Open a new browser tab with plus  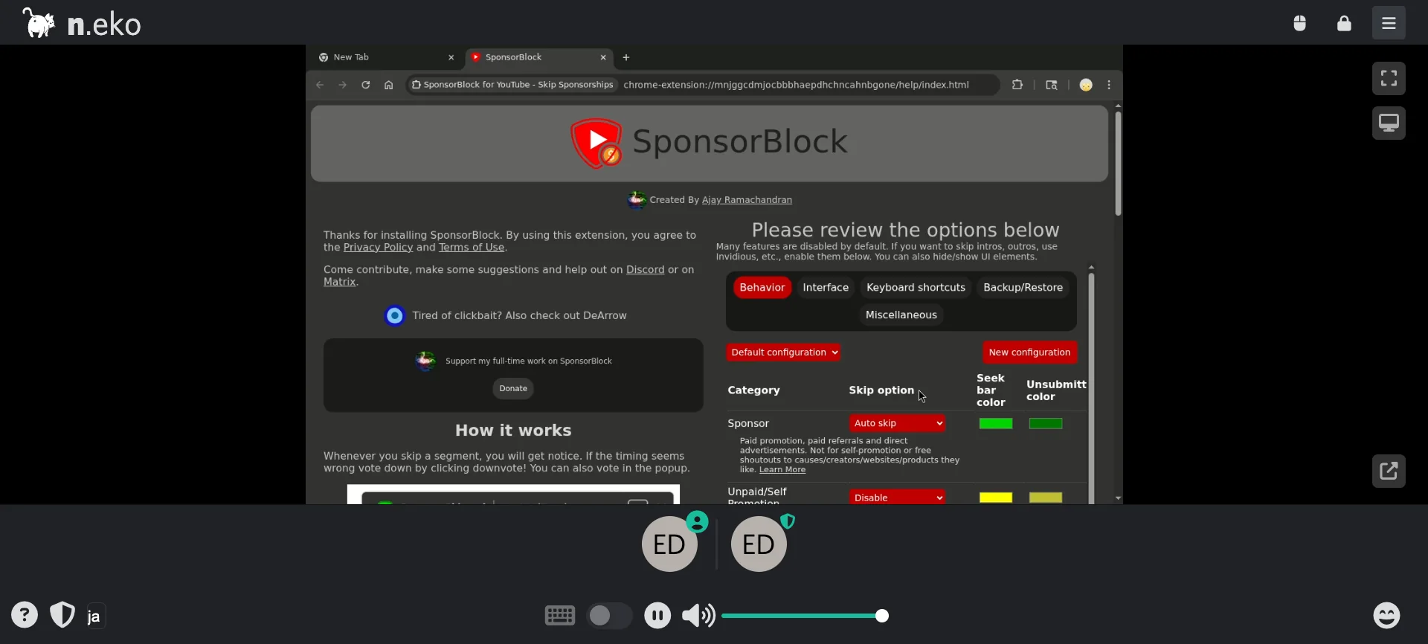tap(626, 57)
